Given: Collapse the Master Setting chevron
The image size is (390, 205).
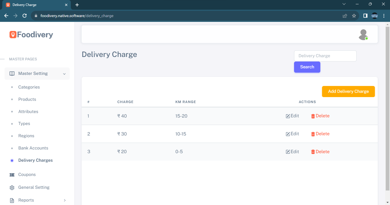Looking at the screenshot, I should [64, 74].
